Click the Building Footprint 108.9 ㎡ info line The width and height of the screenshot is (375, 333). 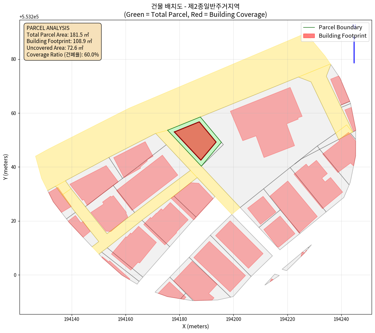[x=59, y=41]
